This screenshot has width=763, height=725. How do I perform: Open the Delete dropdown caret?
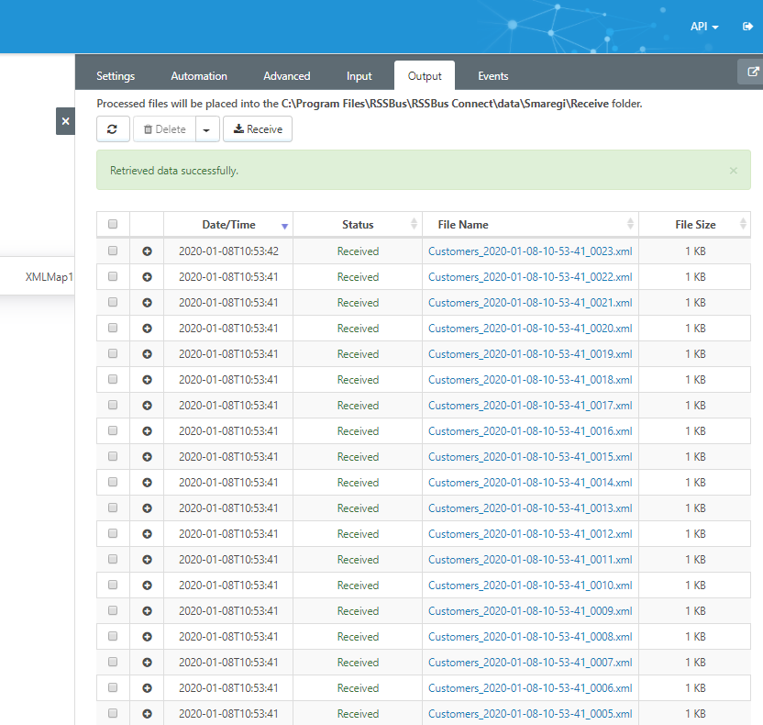207,129
